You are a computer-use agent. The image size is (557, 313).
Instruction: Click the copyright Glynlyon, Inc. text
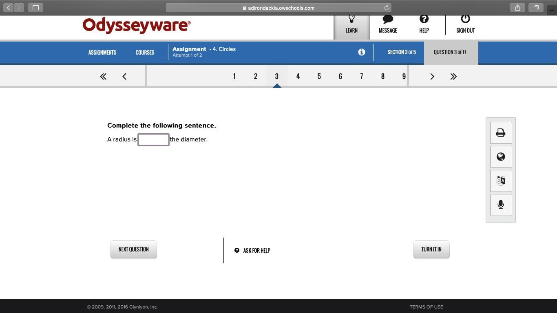[122, 307]
